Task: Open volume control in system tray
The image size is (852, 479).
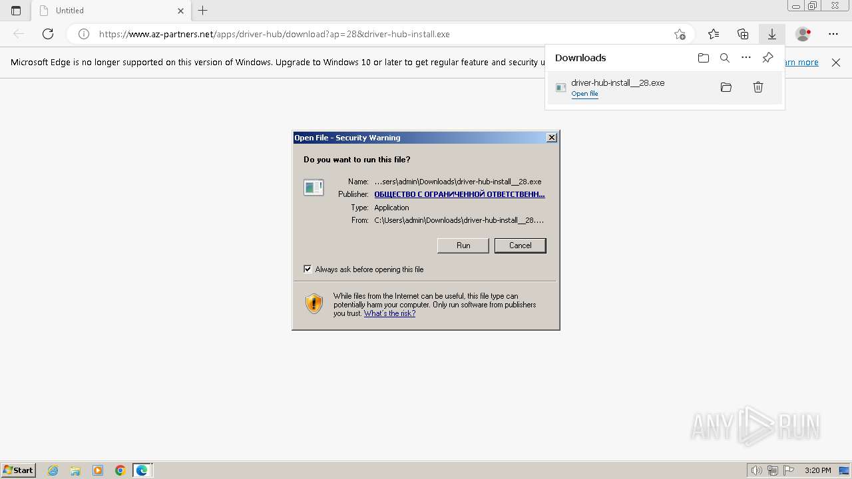Action: pos(757,470)
